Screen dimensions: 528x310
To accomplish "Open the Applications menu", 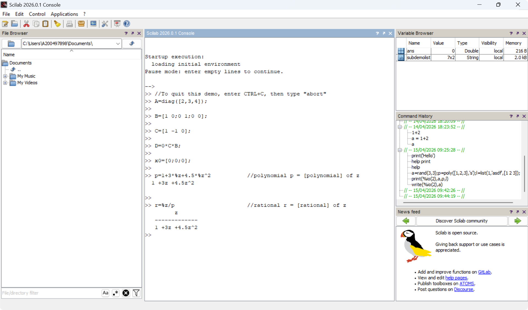I will tap(64, 14).
